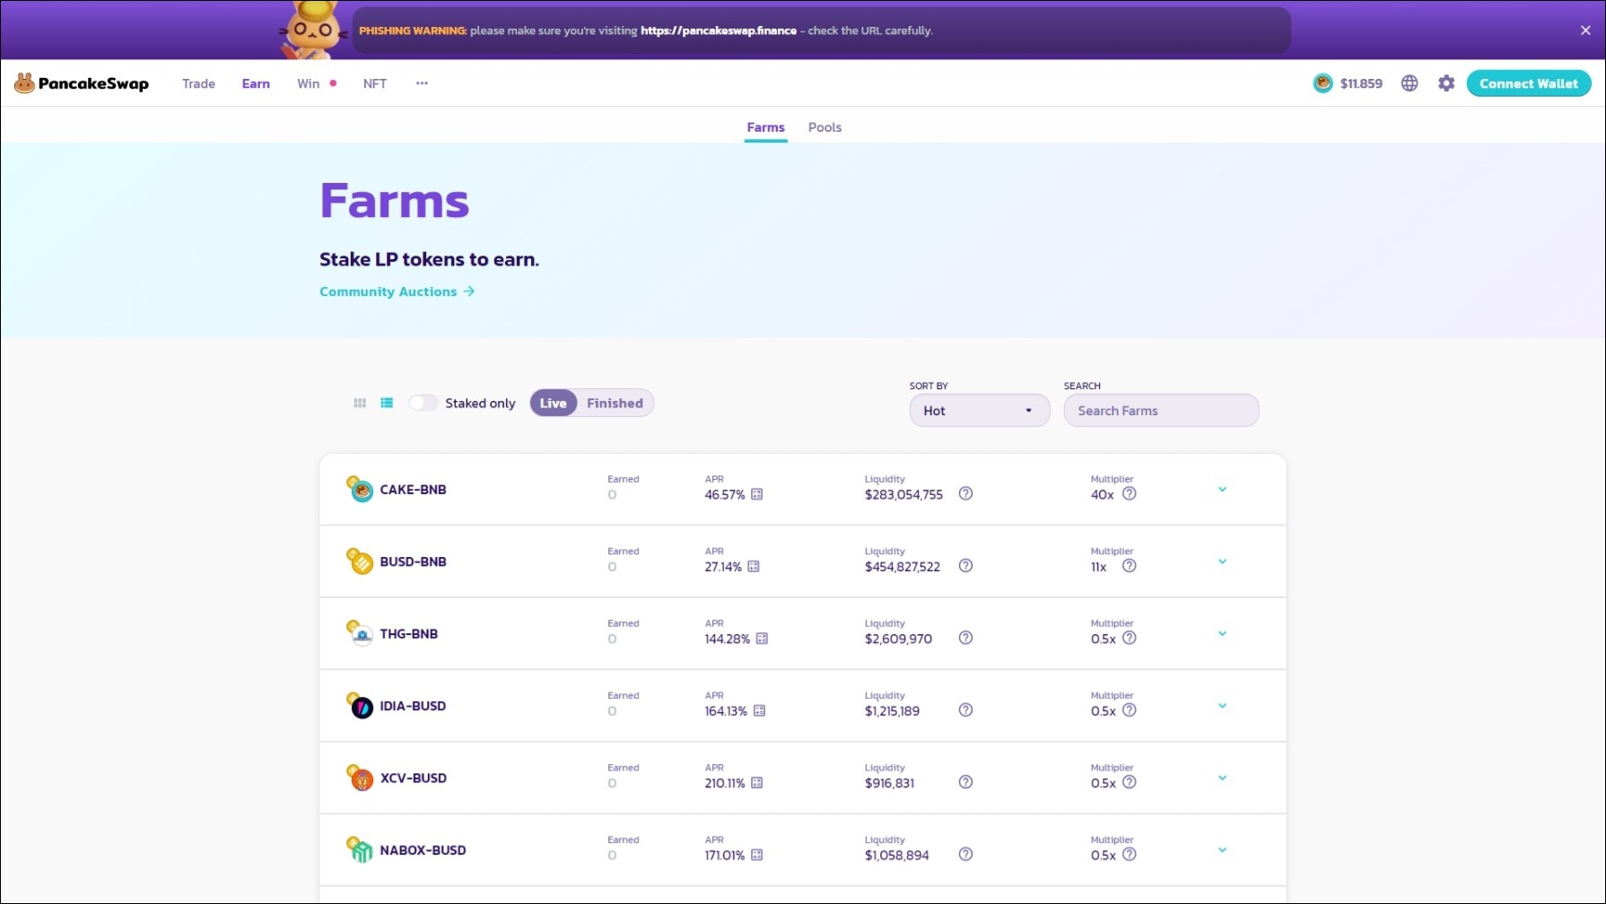Image resolution: width=1606 pixels, height=904 pixels.
Task: Open the Trade menu
Action: [x=198, y=83]
